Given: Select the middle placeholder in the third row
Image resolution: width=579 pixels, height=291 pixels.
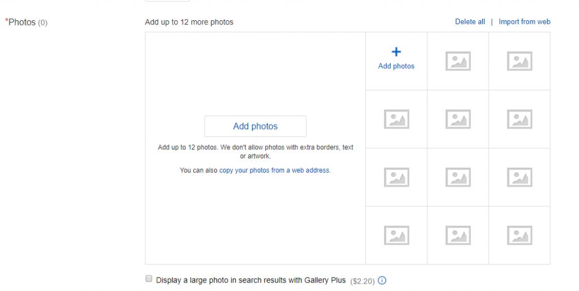Looking at the screenshot, I should (x=458, y=178).
